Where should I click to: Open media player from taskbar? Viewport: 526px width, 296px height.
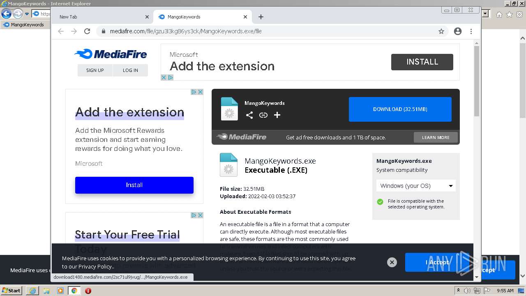[60, 291]
